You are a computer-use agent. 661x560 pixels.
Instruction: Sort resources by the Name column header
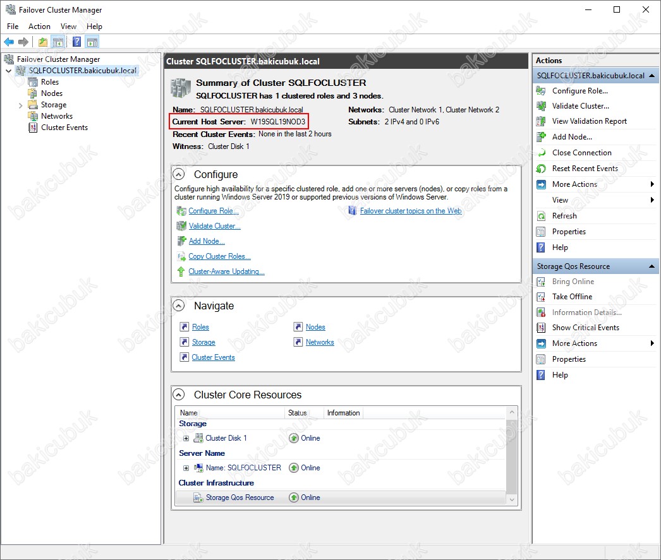click(x=230, y=413)
